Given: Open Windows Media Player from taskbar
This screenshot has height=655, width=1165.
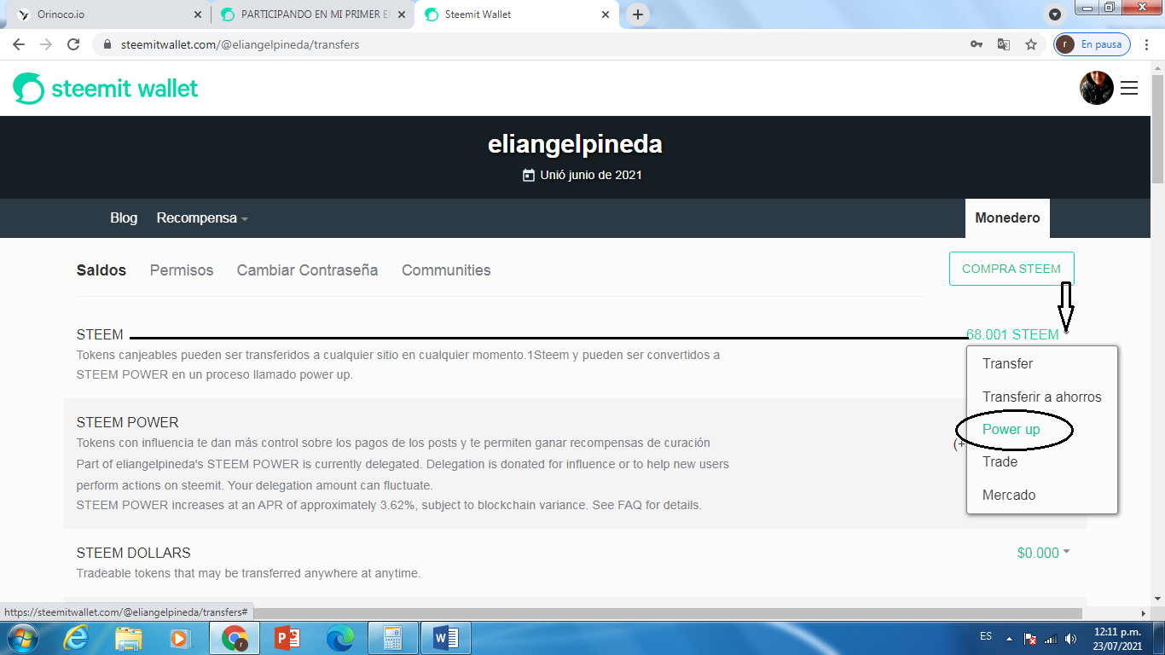Looking at the screenshot, I should pos(180,638).
